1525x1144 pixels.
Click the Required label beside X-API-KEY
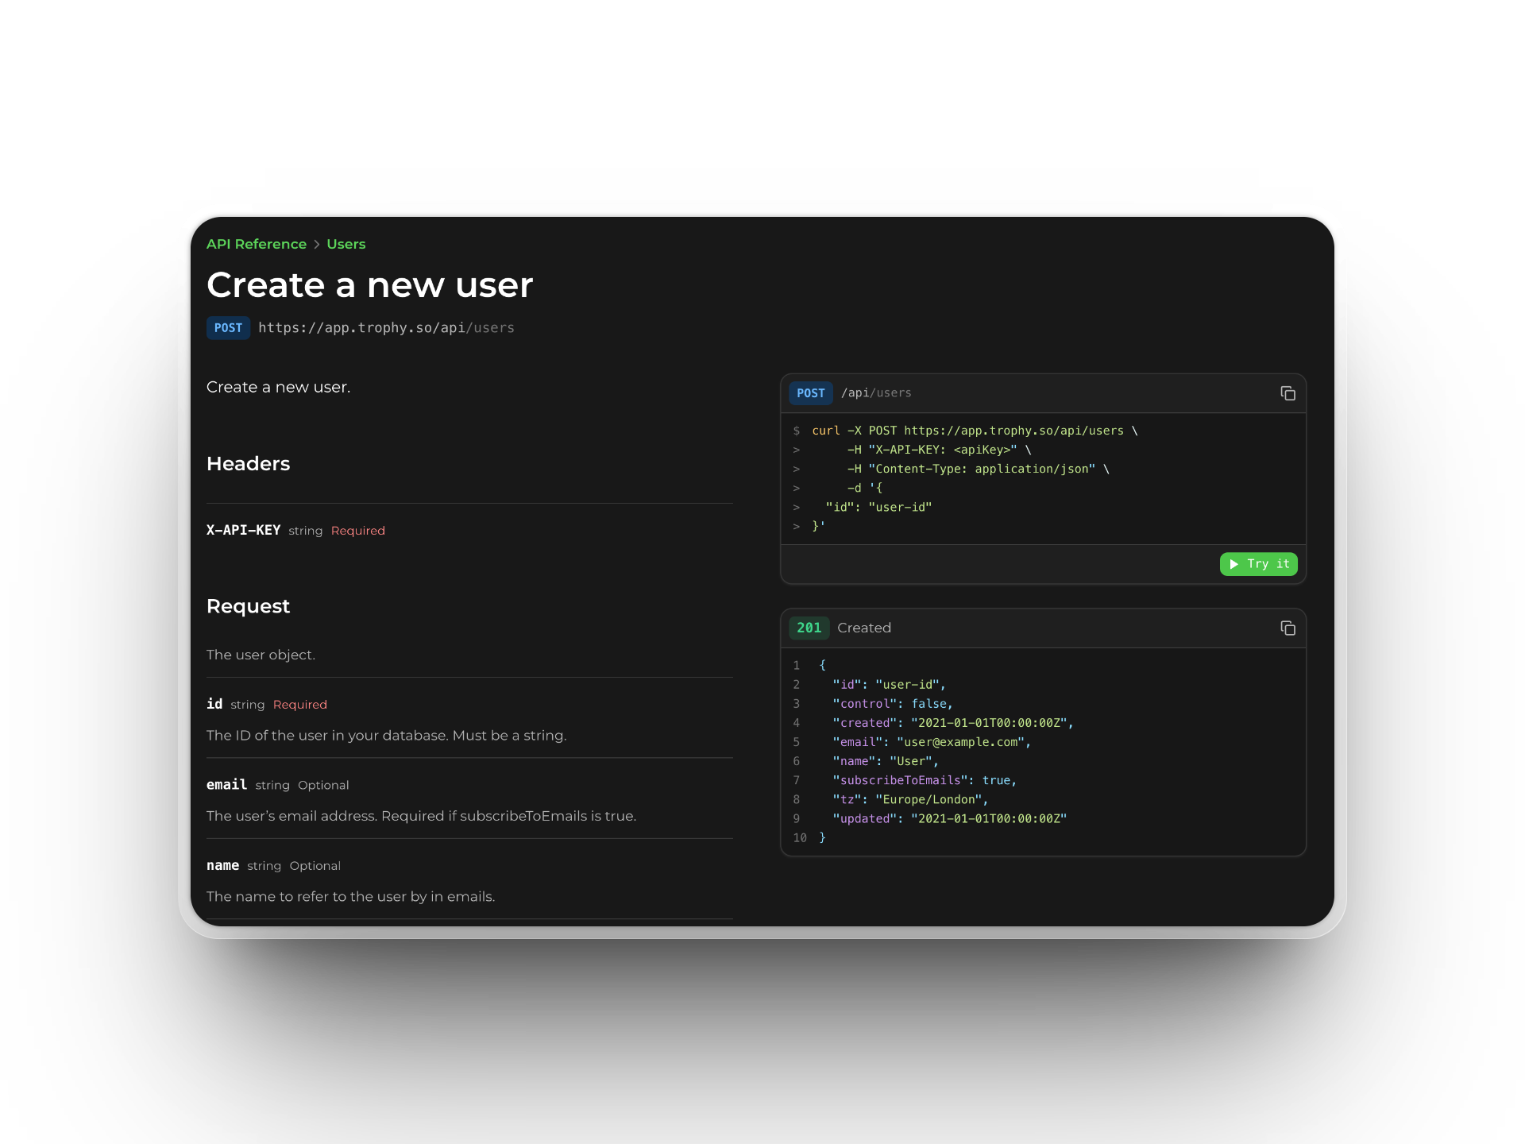357,530
